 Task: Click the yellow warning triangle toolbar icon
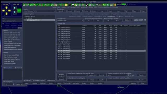[x=56, y=5]
